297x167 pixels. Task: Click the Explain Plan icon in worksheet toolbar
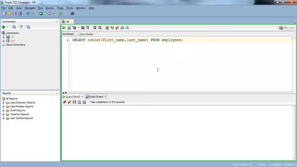[x=74, y=28]
